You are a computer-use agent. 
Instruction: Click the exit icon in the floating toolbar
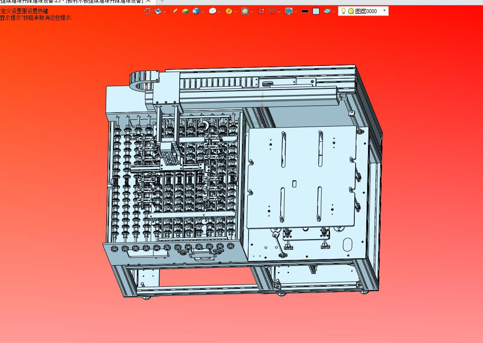[x=147, y=11]
